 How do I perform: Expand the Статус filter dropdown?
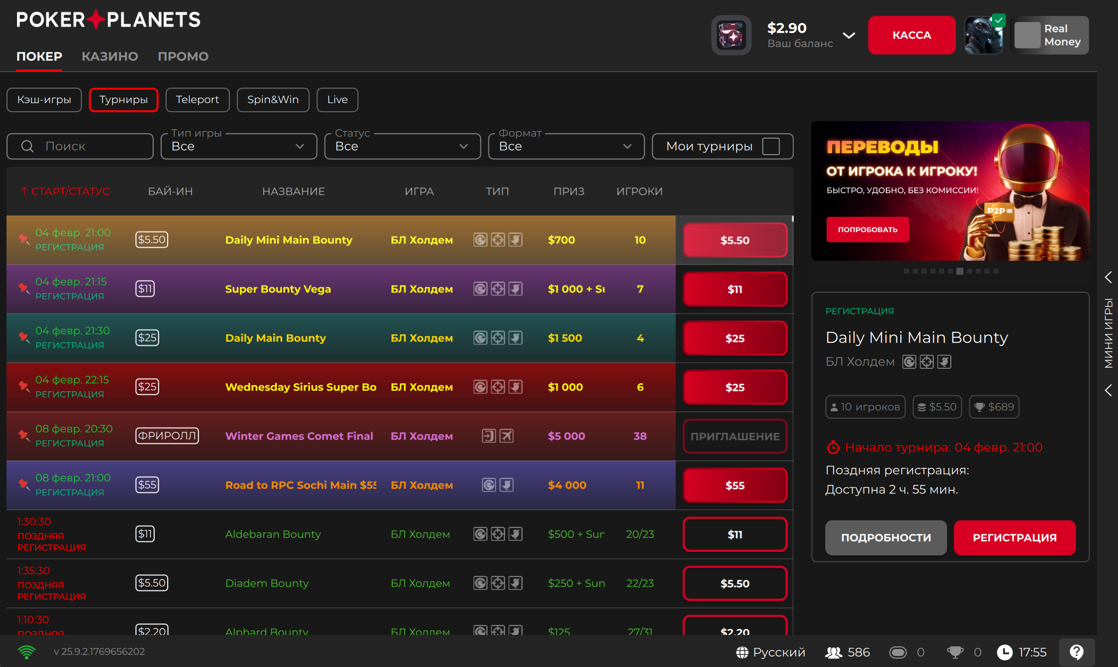(x=402, y=146)
